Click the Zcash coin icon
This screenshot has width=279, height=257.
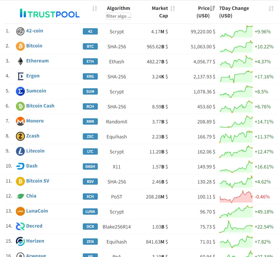(x=20, y=136)
